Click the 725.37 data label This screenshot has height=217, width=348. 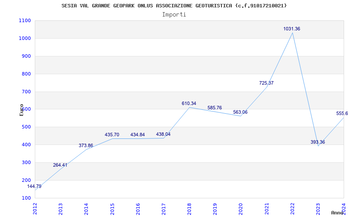click(266, 83)
